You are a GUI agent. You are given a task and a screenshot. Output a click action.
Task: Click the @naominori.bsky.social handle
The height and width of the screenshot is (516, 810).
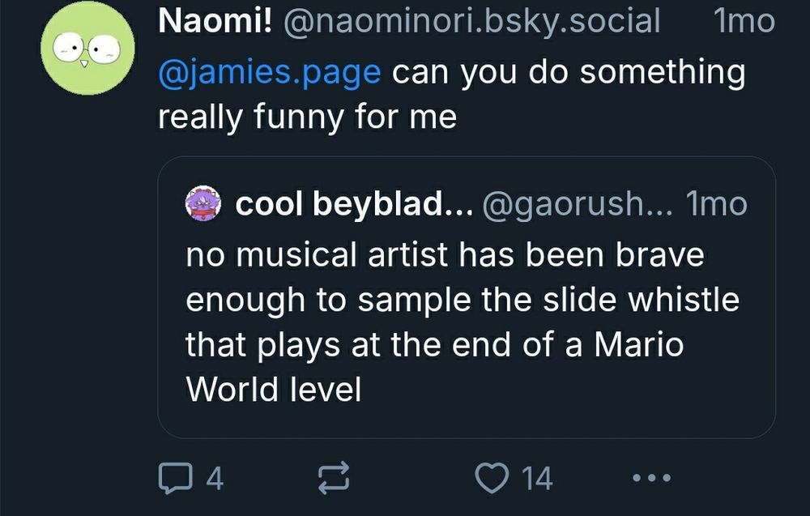tap(471, 21)
